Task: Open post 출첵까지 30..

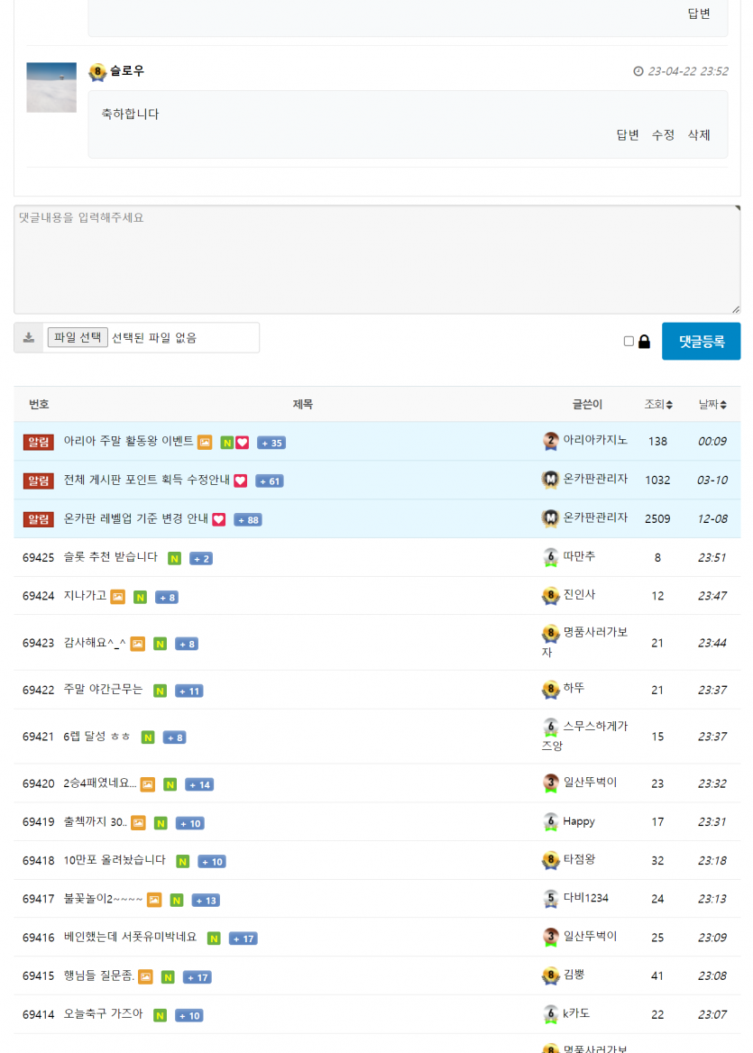Action: [96, 822]
